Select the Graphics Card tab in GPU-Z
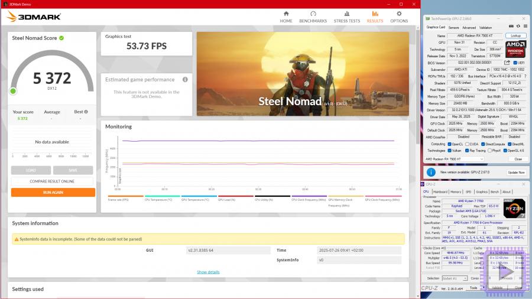This screenshot has width=532, height=299. point(436,27)
